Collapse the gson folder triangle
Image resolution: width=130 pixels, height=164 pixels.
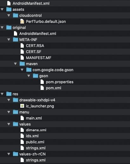tap(29, 76)
